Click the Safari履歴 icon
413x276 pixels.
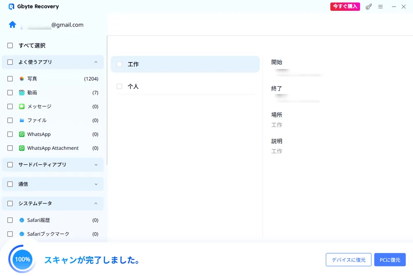pyautogui.click(x=21, y=220)
